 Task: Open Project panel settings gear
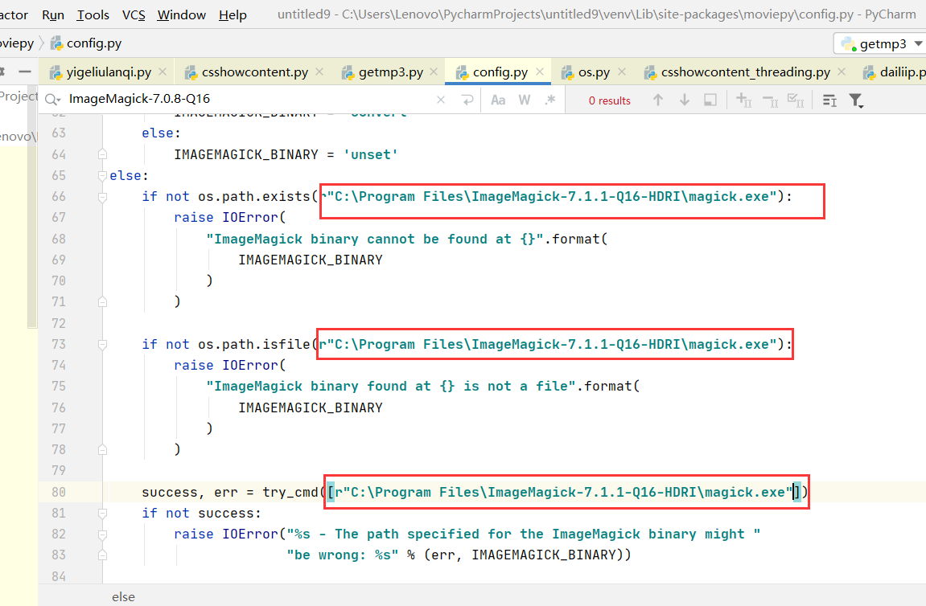click(2, 72)
